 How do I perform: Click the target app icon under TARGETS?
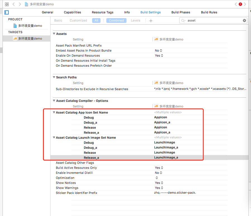tap(15, 39)
